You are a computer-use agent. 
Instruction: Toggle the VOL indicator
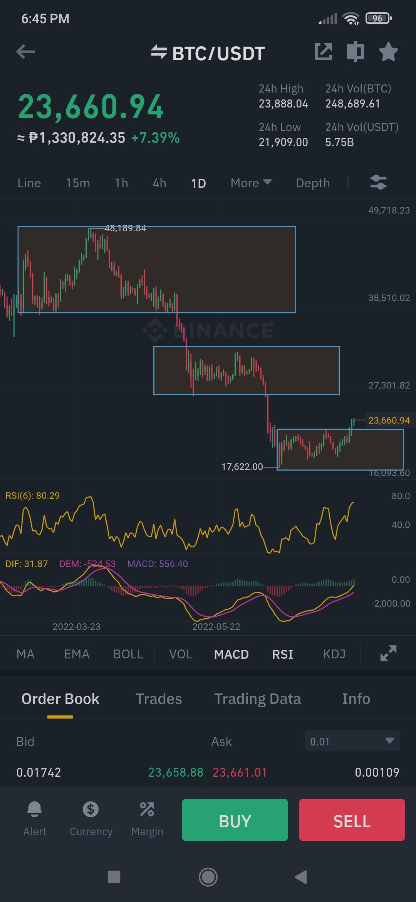180,654
